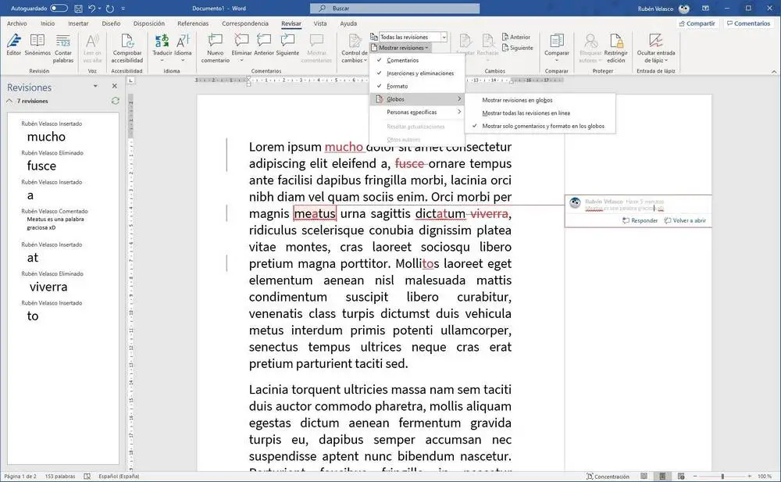Screen dimensions: 781x482
Task: Adjust the zoom slider in status bar
Action: coord(722,476)
